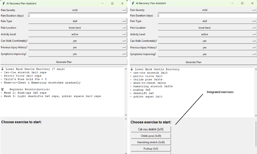
Task: Click 'Pelvic Tilts 3x10 reps' line, left window
Action: pos(21,76)
